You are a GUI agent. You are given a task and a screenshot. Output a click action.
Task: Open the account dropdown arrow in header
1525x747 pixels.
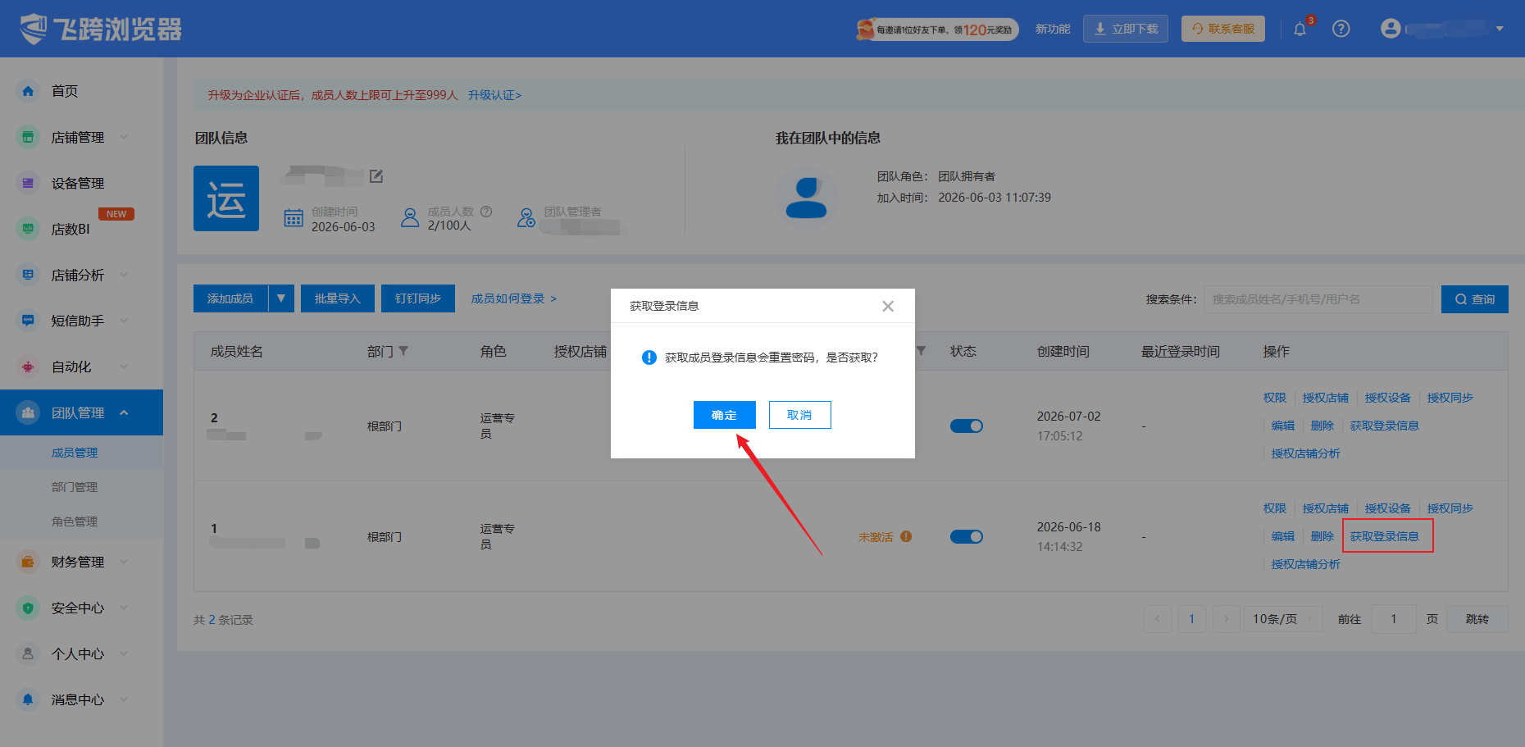1500,29
